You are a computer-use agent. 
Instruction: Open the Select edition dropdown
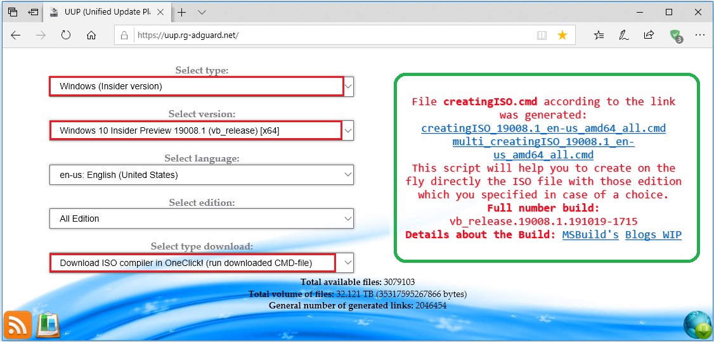tap(201, 218)
